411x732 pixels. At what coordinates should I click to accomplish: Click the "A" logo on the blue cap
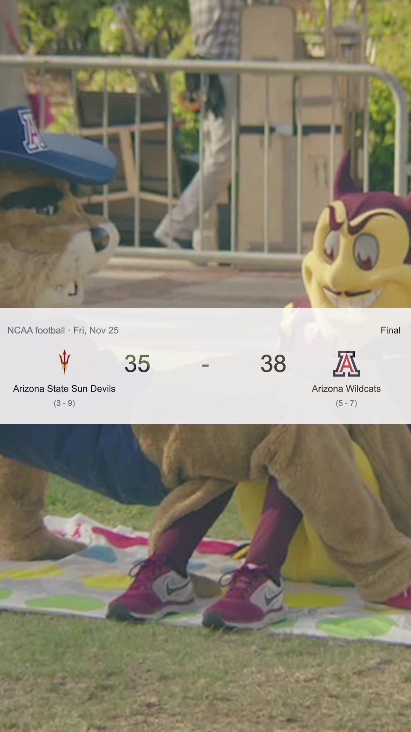32,131
